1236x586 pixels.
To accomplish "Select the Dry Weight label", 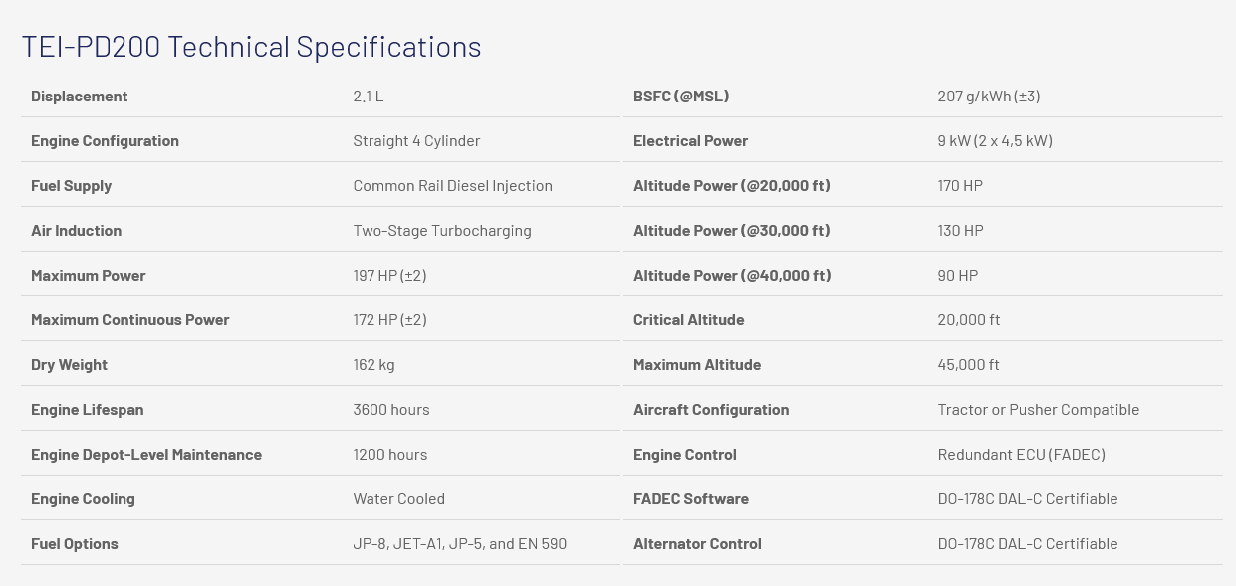I will [69, 365].
